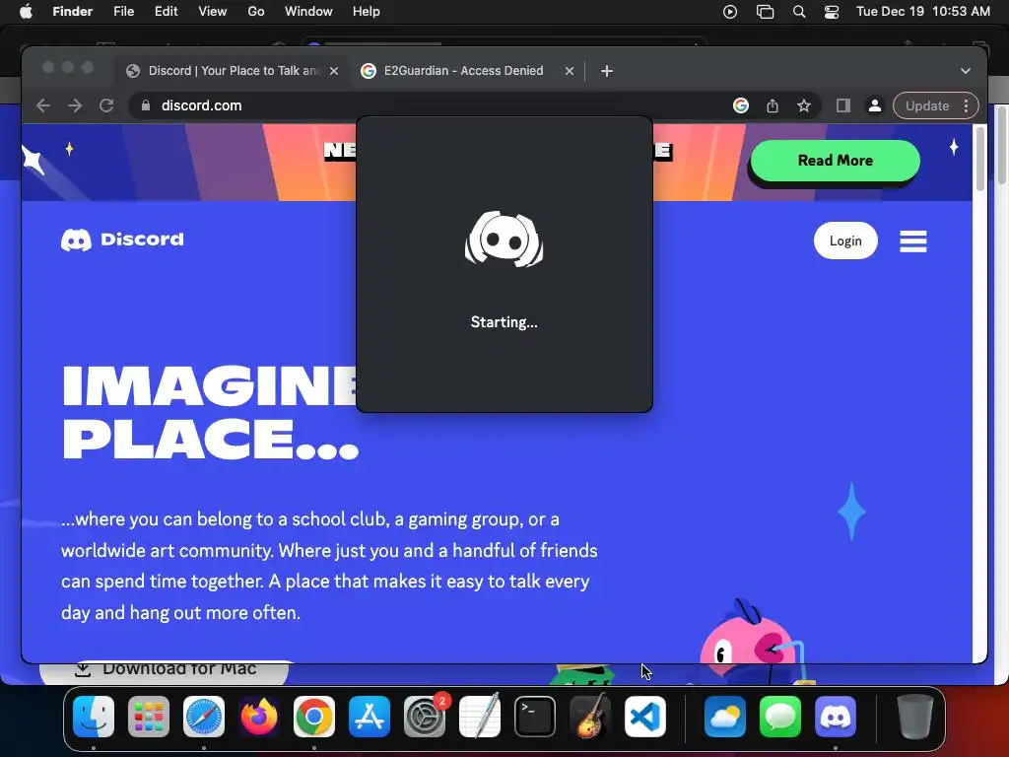Open the Go menu
1009x757 pixels.
256,12
